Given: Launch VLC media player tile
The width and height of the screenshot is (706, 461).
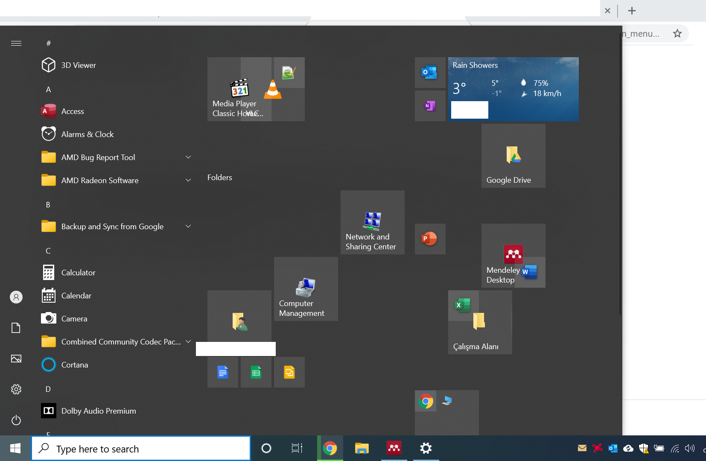Looking at the screenshot, I should coord(272,90).
